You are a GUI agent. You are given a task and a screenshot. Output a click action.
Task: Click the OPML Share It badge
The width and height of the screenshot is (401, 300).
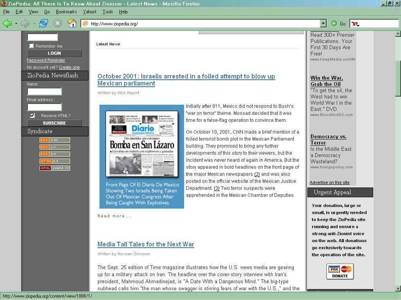[x=55, y=168]
